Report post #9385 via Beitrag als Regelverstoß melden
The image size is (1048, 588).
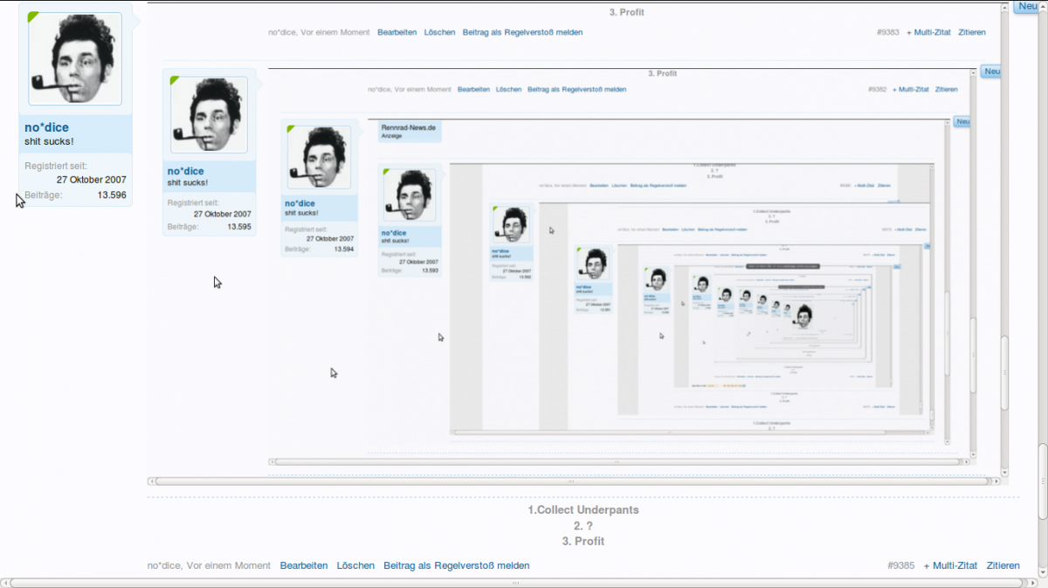click(x=456, y=565)
